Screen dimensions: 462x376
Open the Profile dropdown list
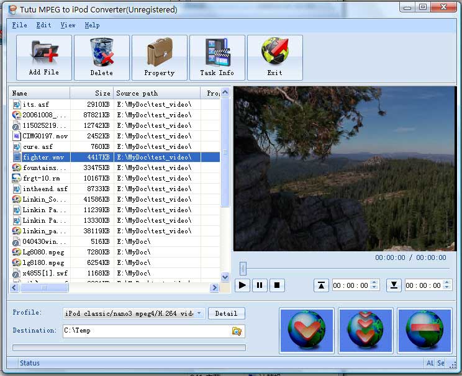(x=199, y=313)
